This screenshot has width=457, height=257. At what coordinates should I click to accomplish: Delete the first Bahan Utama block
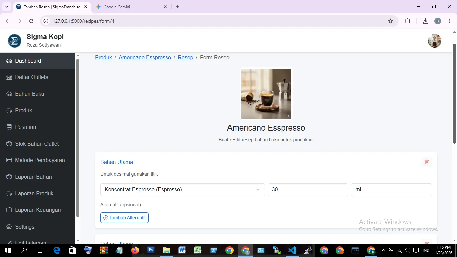(x=426, y=162)
